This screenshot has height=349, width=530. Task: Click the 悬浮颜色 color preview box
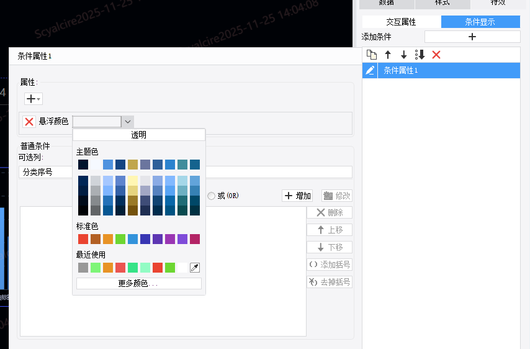[x=97, y=122]
